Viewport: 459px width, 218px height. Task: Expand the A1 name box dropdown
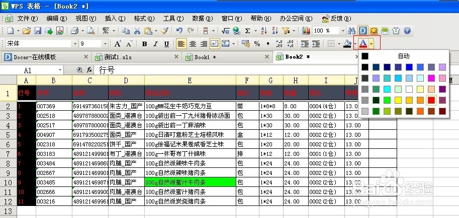[60, 70]
